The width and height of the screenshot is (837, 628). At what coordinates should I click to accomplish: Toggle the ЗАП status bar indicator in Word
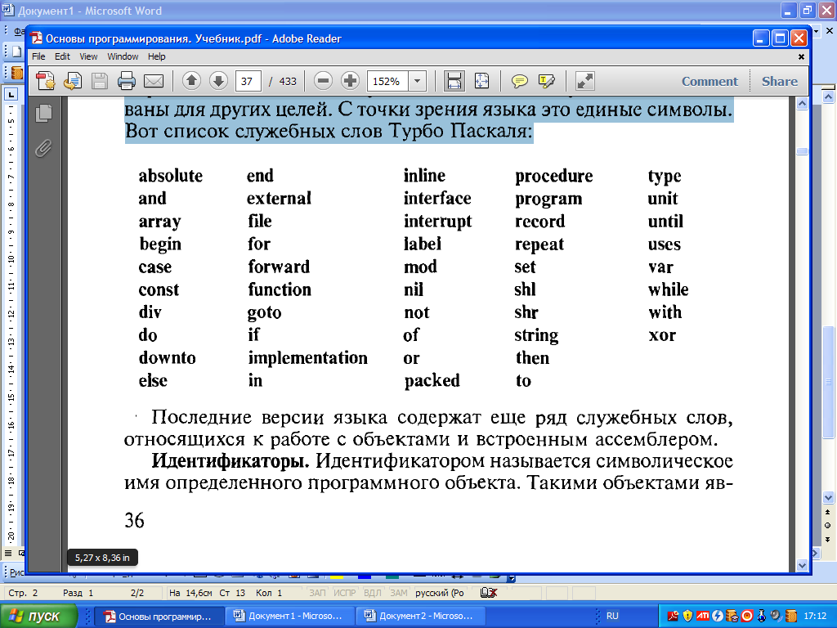click(317, 593)
